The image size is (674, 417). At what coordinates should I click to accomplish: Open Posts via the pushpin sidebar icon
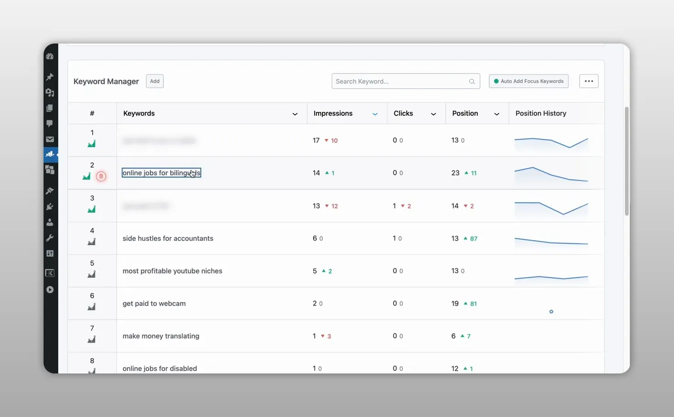pos(50,77)
